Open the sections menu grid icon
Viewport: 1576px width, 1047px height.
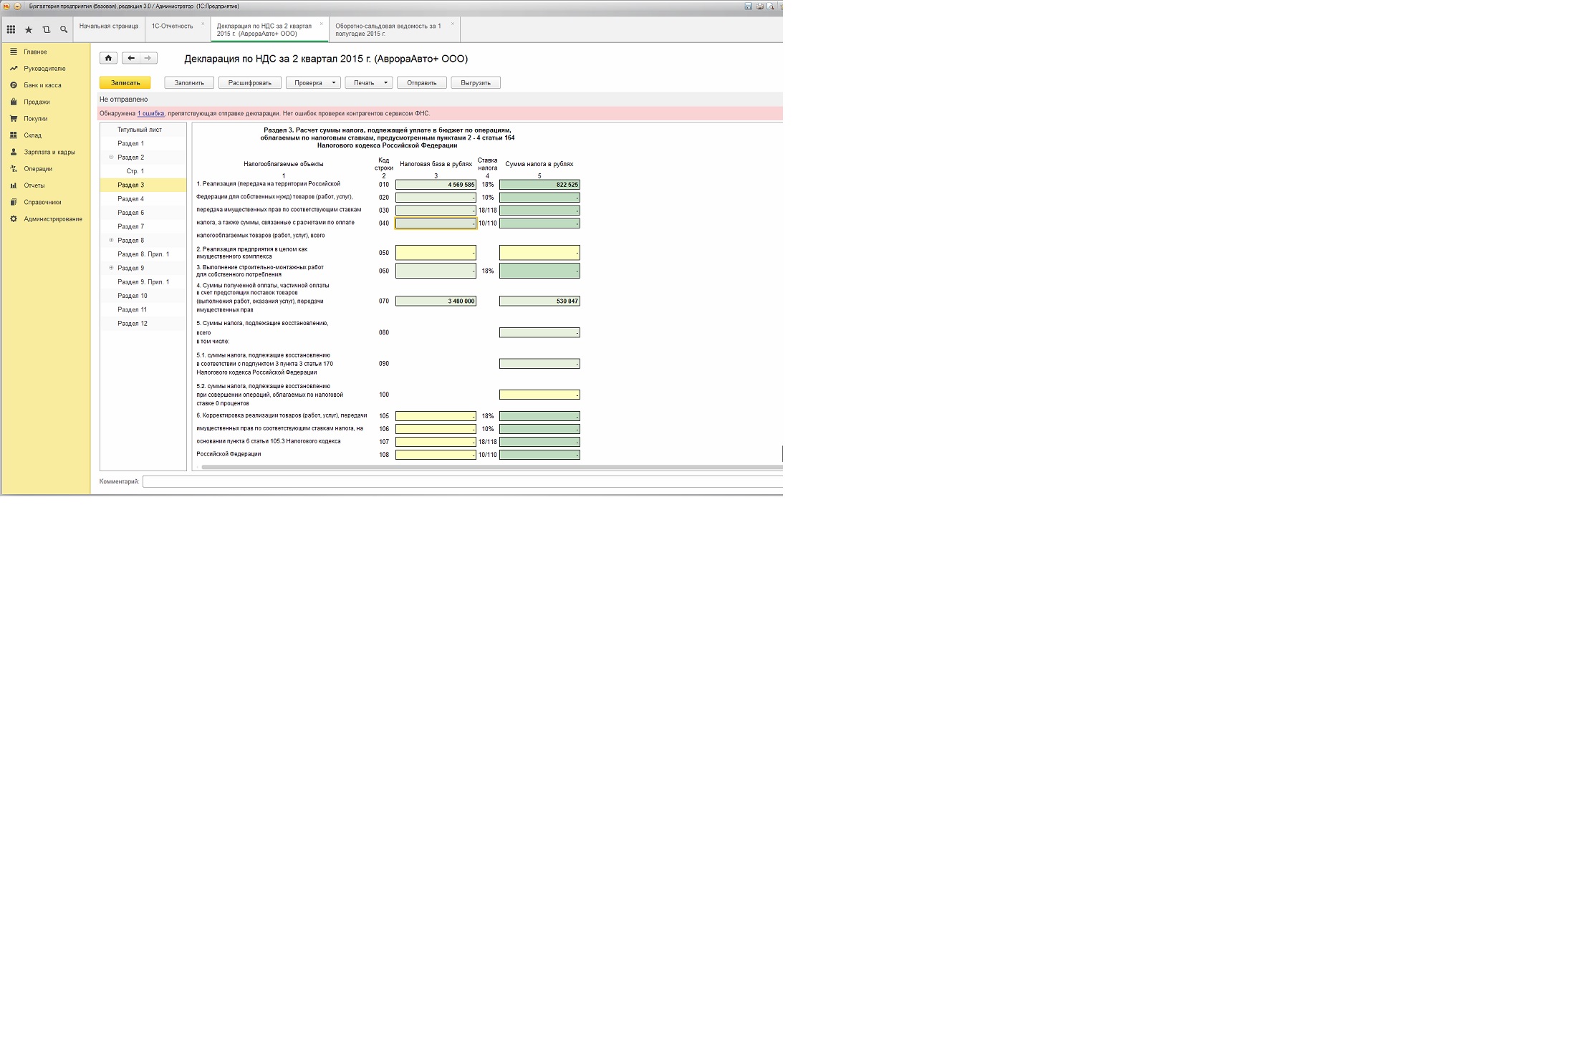coord(11,29)
